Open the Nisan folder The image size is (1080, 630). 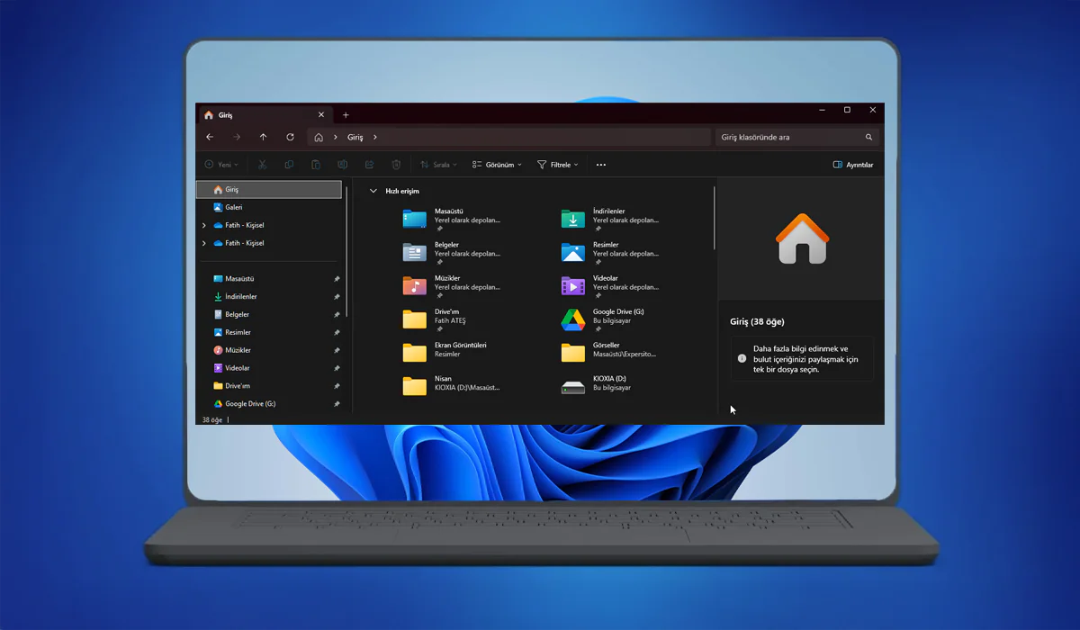tap(451, 383)
